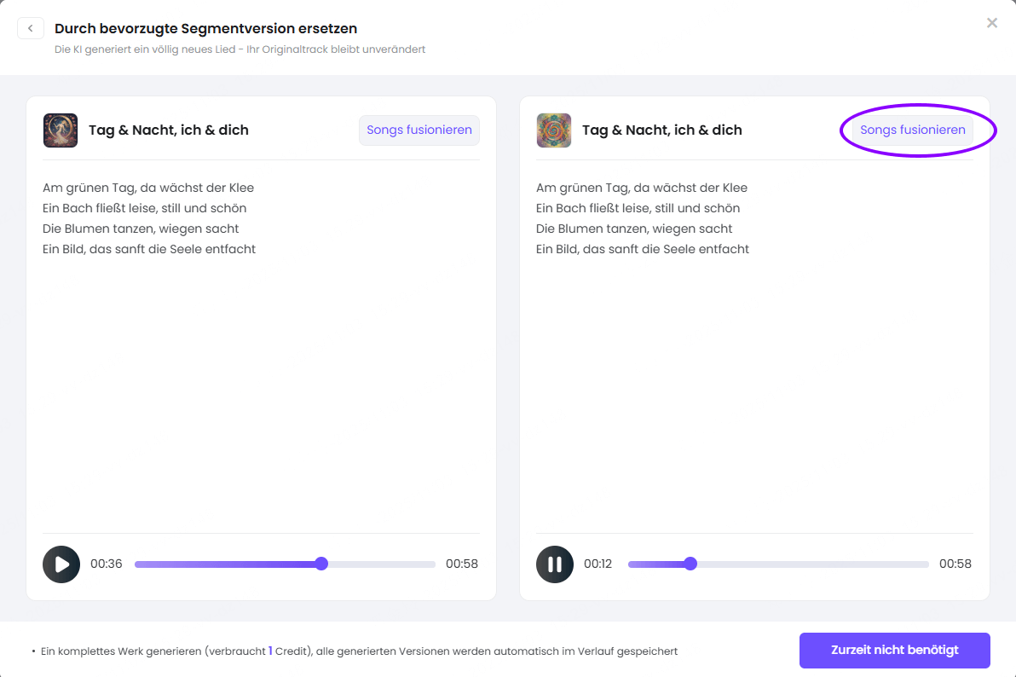Click the 00:12 elapsed time on the right player
Screen dimensions: 1016x677
[x=598, y=564]
